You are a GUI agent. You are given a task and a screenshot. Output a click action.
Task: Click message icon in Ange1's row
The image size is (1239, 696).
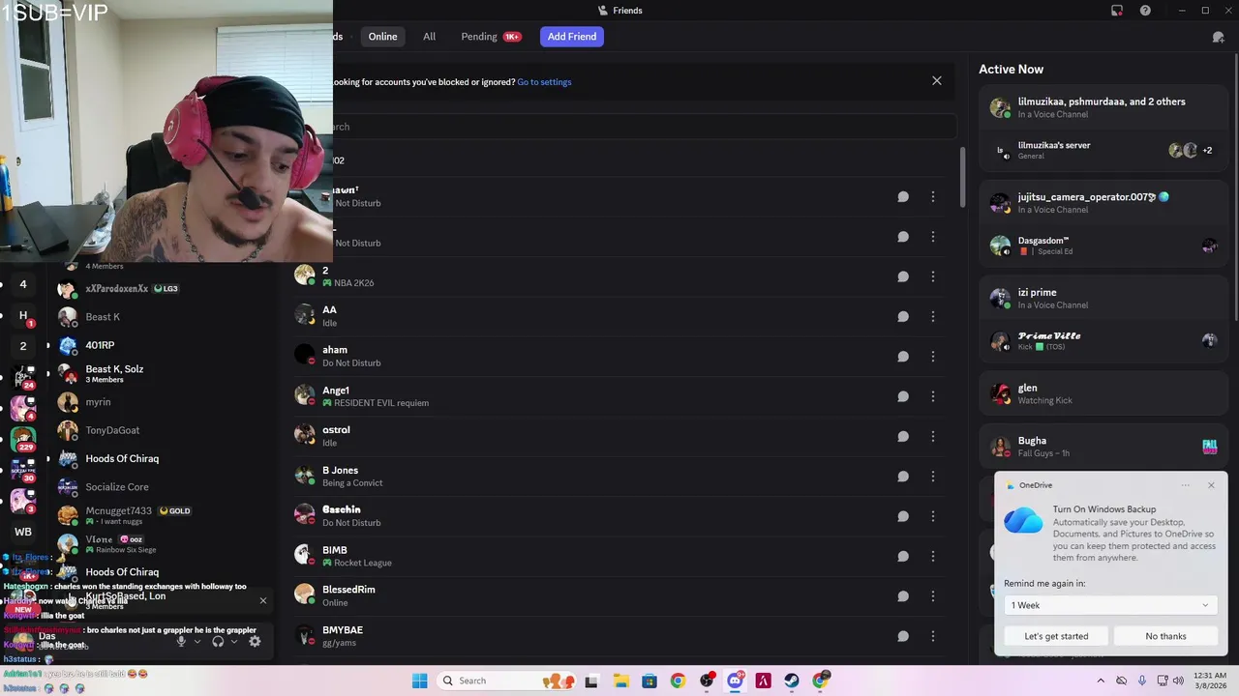[902, 396]
